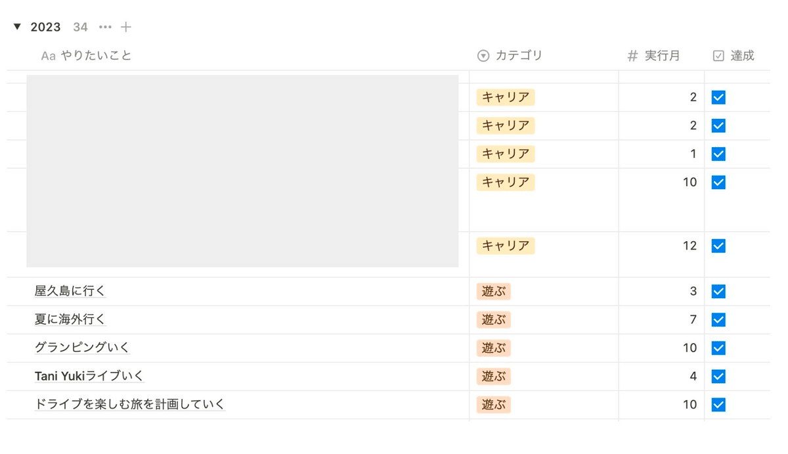Screen dimensions: 788x454
Task: Click 遊ぶ tag in 夏に海外行く row
Action: pyautogui.click(x=494, y=319)
